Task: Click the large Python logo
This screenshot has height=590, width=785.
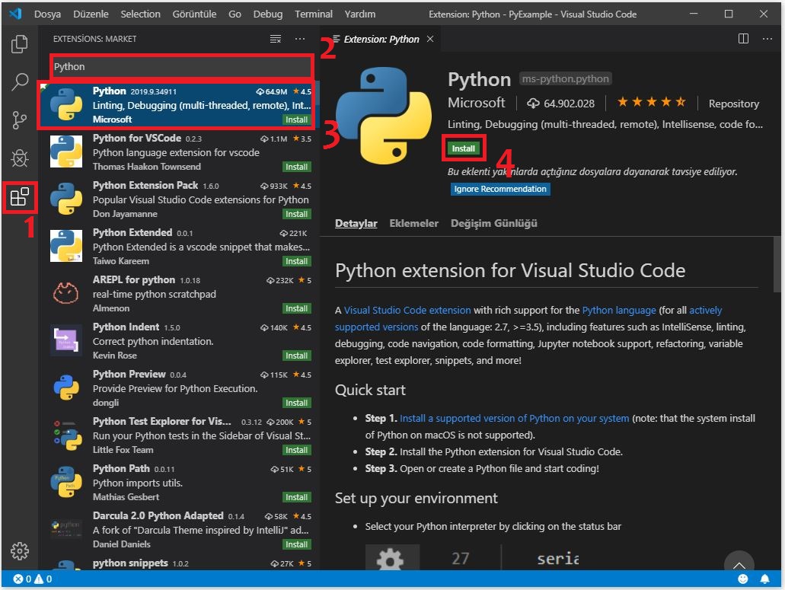Action: click(x=384, y=115)
